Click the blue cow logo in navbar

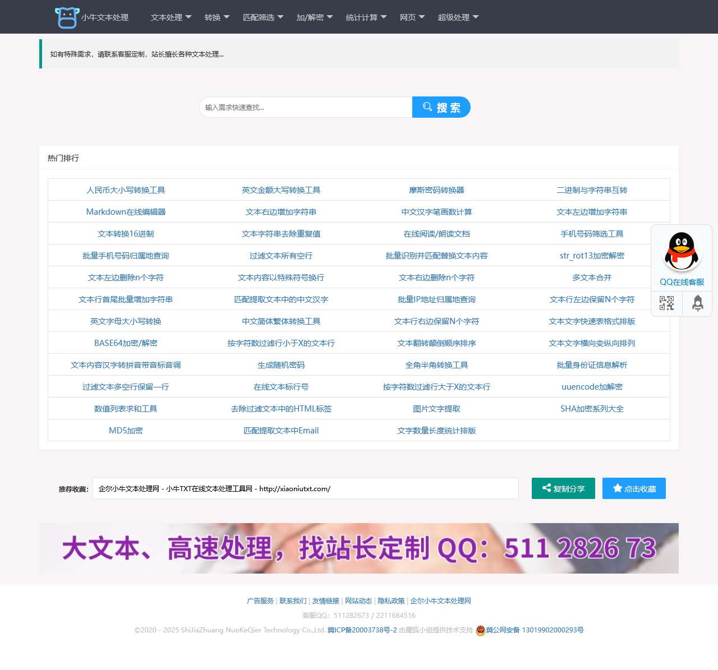coord(66,17)
